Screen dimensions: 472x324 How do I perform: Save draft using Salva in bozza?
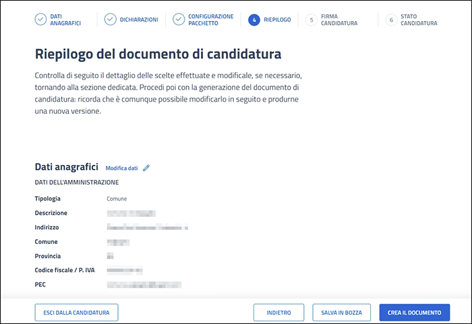tap(342, 313)
